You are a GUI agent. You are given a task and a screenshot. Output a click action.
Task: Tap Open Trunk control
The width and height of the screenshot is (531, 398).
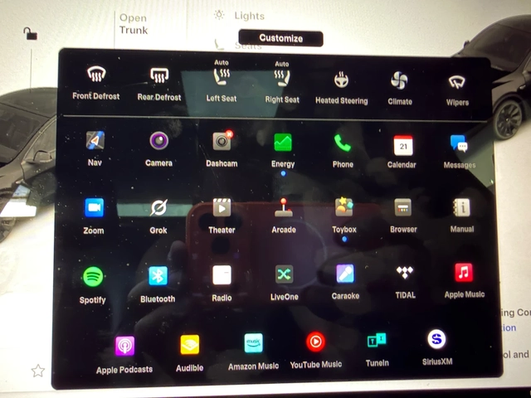134,24
